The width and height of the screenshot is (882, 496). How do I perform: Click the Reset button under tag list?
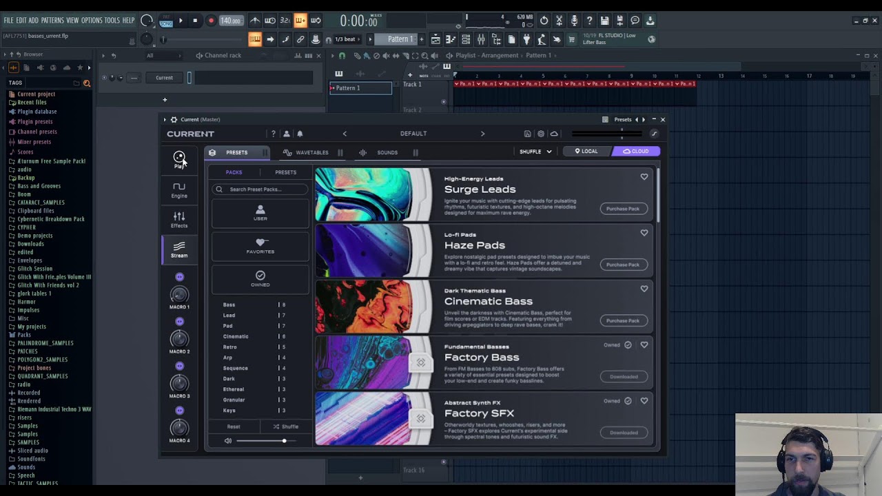[x=234, y=426]
